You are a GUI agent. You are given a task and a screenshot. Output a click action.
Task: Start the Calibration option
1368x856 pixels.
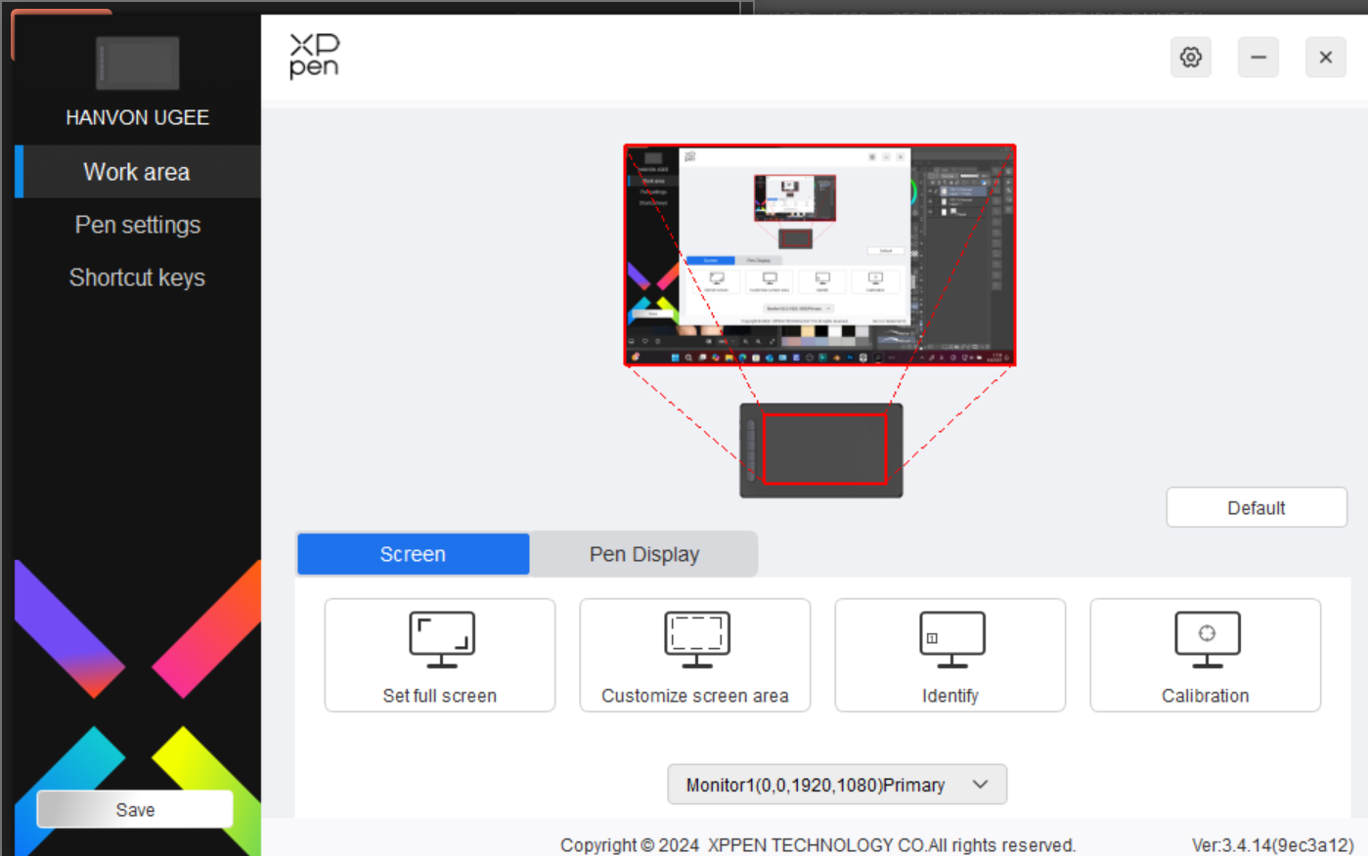(x=1206, y=655)
